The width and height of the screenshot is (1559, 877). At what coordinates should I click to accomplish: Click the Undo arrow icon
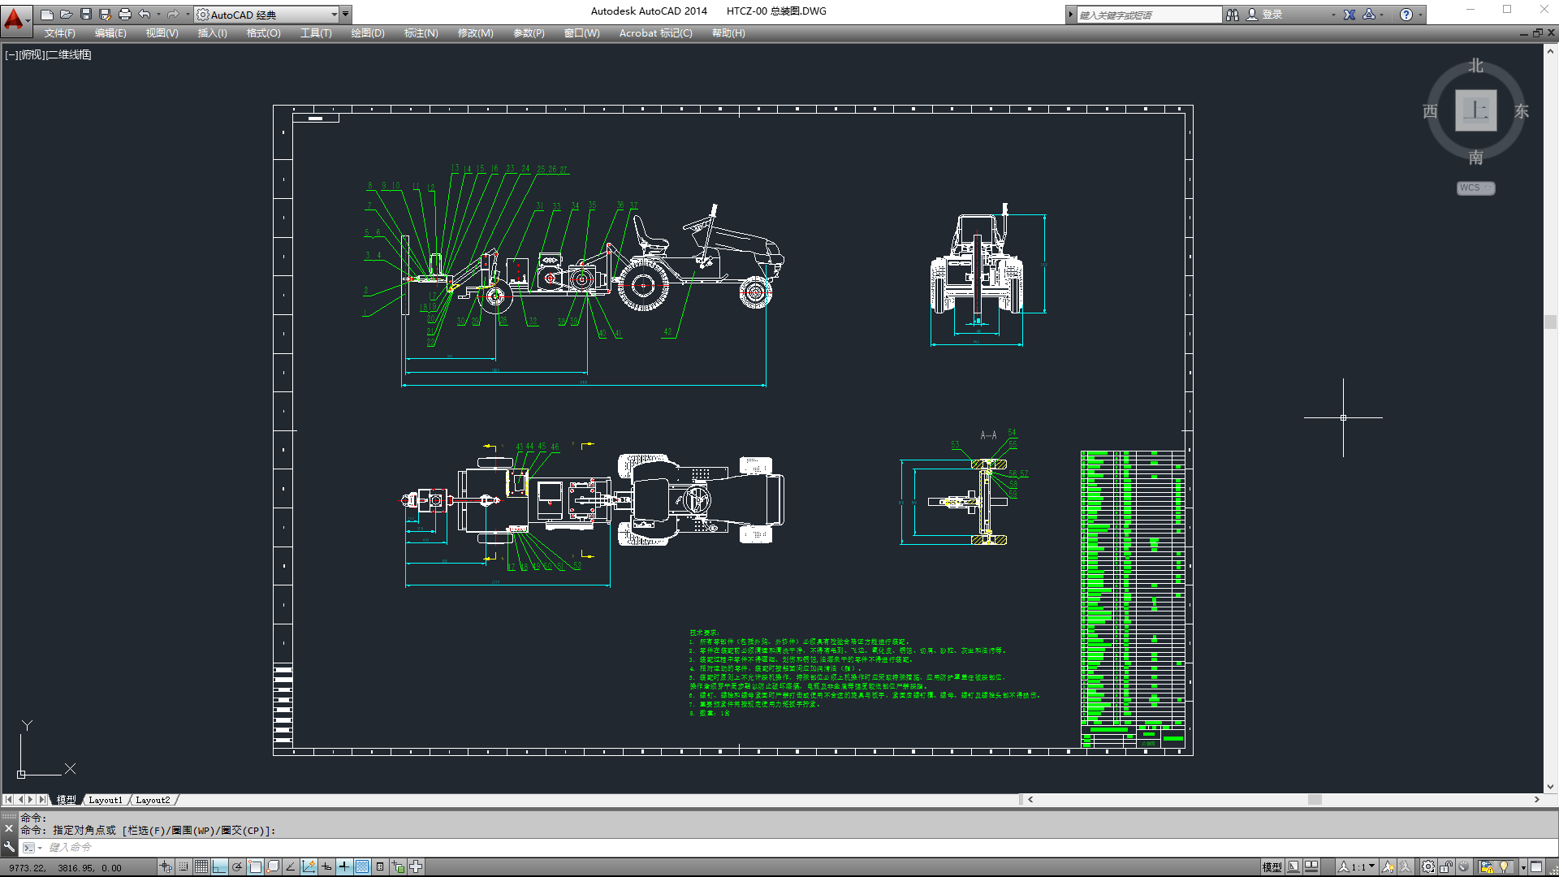pyautogui.click(x=145, y=15)
